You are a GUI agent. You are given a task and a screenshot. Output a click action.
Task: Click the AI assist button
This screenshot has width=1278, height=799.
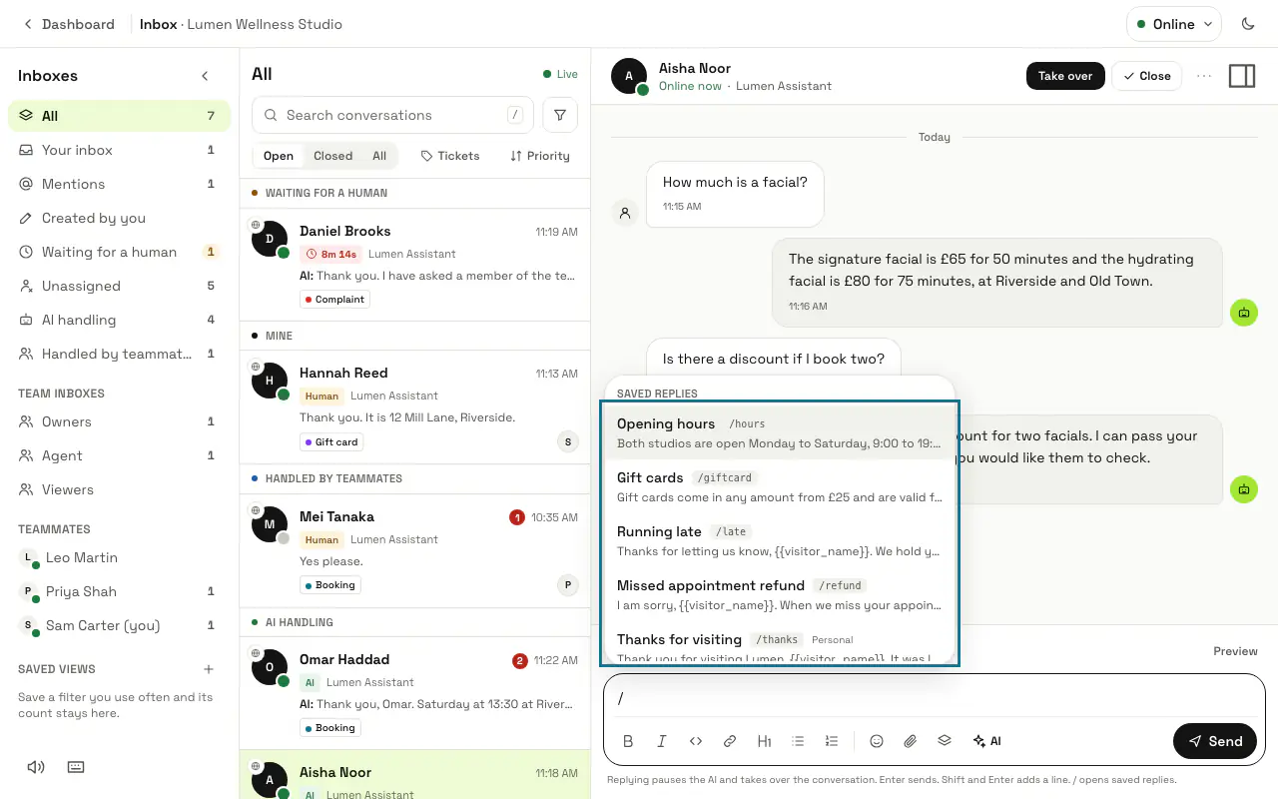[x=987, y=741]
